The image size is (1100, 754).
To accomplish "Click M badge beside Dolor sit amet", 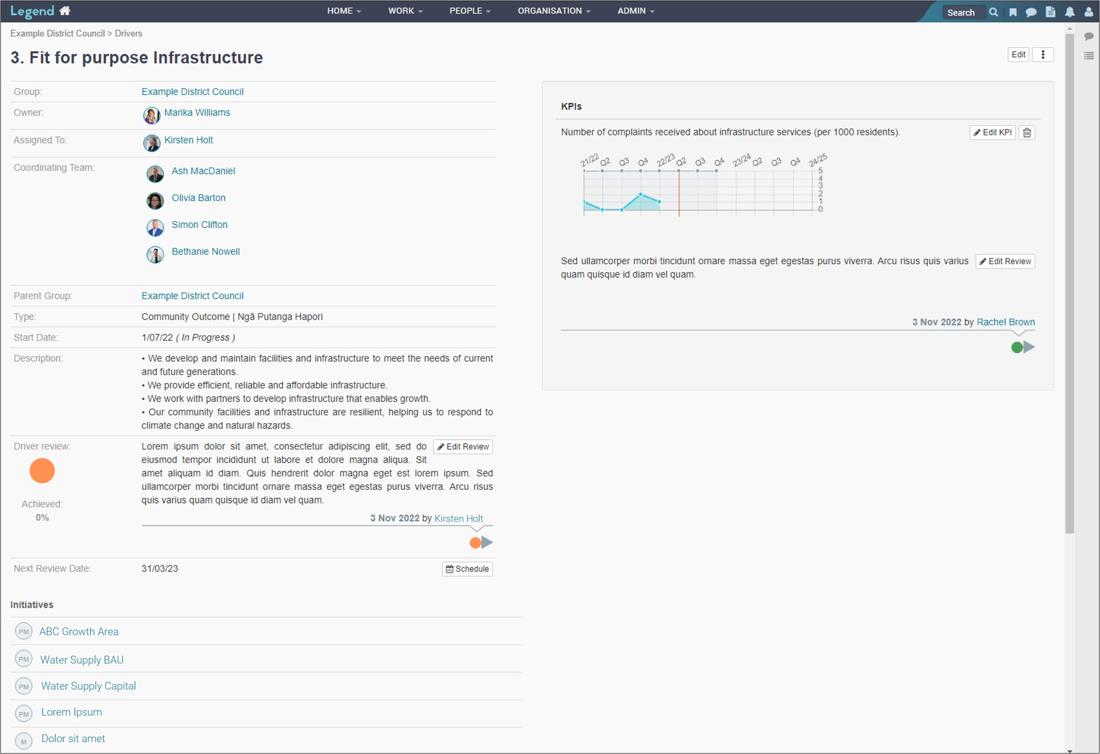I will pos(24,741).
